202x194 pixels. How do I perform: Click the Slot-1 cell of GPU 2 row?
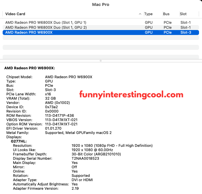pyautogui.click(x=185, y=27)
